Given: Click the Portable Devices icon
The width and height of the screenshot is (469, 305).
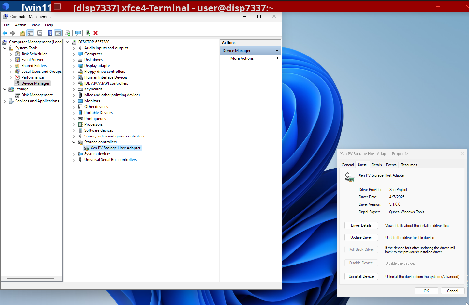Looking at the screenshot, I should [80, 113].
